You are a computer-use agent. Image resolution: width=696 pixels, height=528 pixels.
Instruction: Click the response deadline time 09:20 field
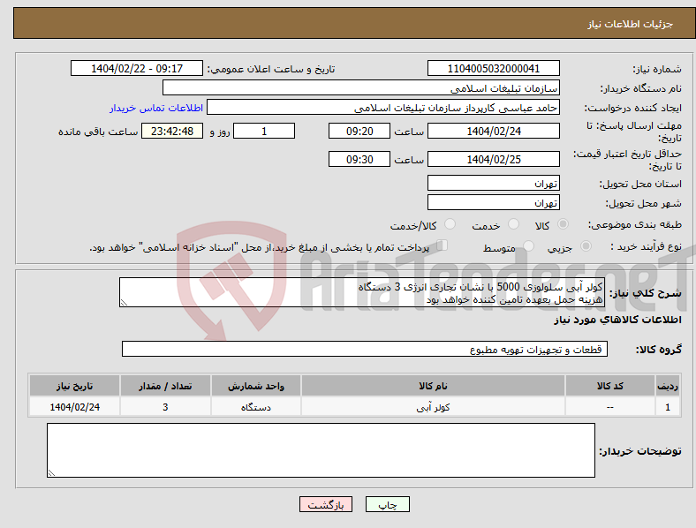pyautogui.click(x=359, y=131)
